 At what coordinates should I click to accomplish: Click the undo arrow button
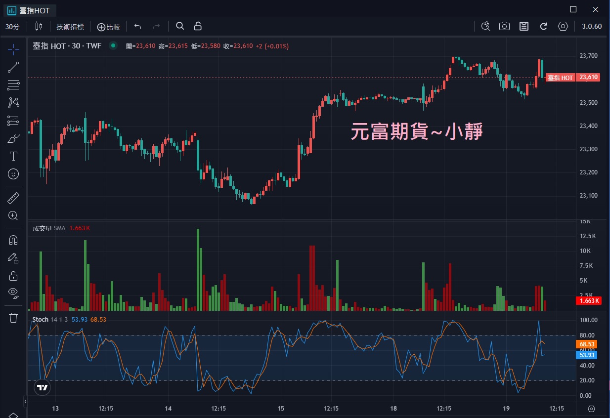tap(137, 26)
